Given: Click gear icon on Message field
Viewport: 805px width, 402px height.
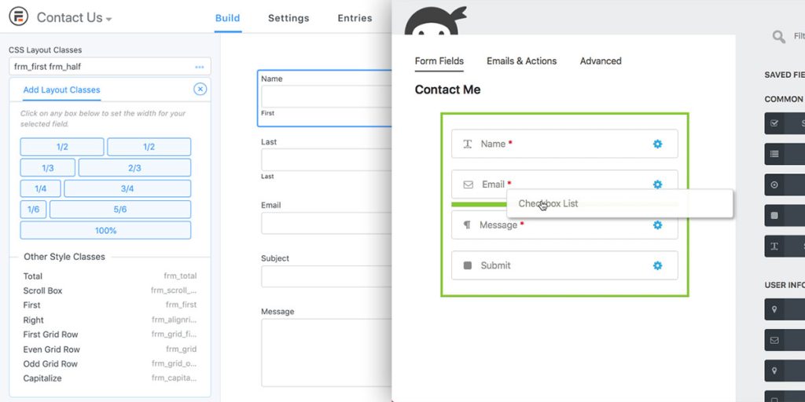Looking at the screenshot, I should [x=657, y=225].
